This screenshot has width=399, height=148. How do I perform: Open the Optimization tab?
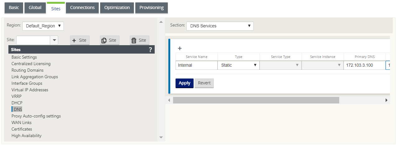coord(117,8)
